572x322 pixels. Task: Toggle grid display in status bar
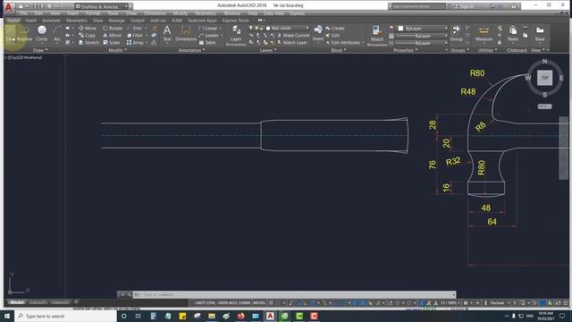(271, 302)
